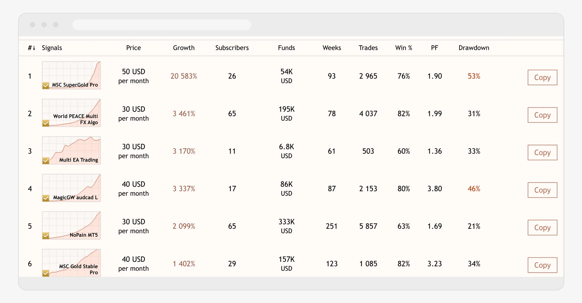Copy the MagicGW audcad L signal
The height and width of the screenshot is (303, 582).
542,190
